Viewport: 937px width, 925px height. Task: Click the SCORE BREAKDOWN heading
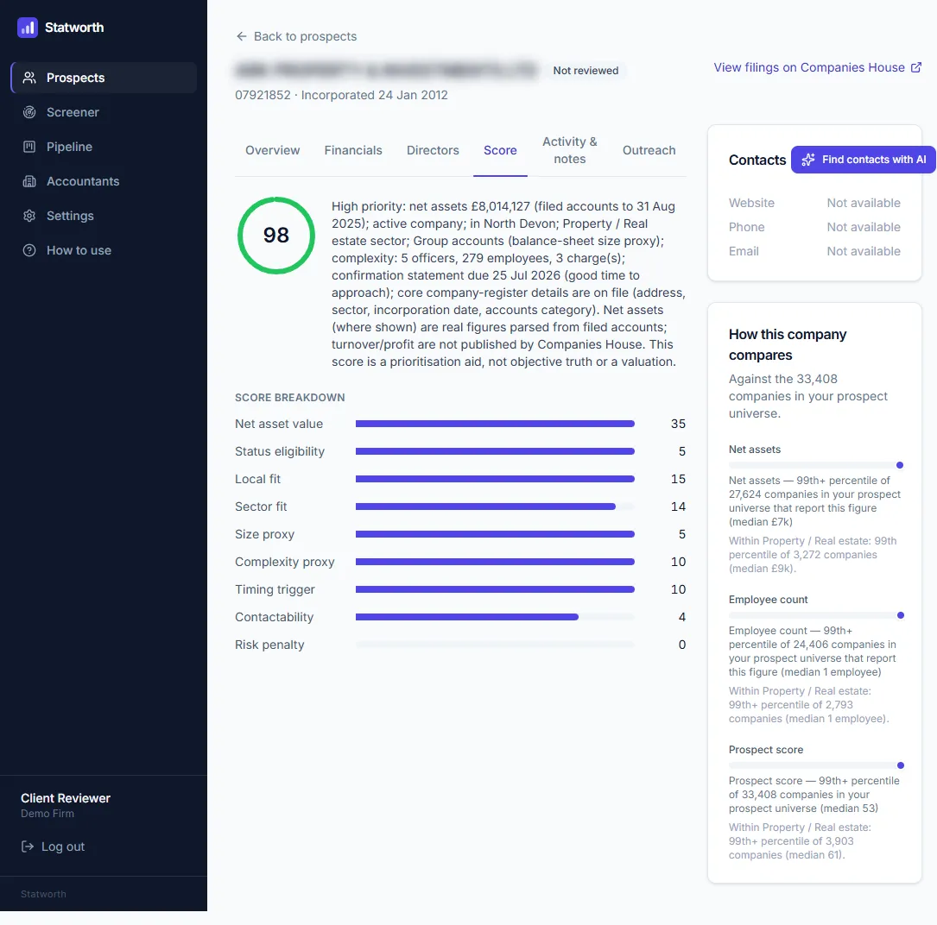coord(290,398)
